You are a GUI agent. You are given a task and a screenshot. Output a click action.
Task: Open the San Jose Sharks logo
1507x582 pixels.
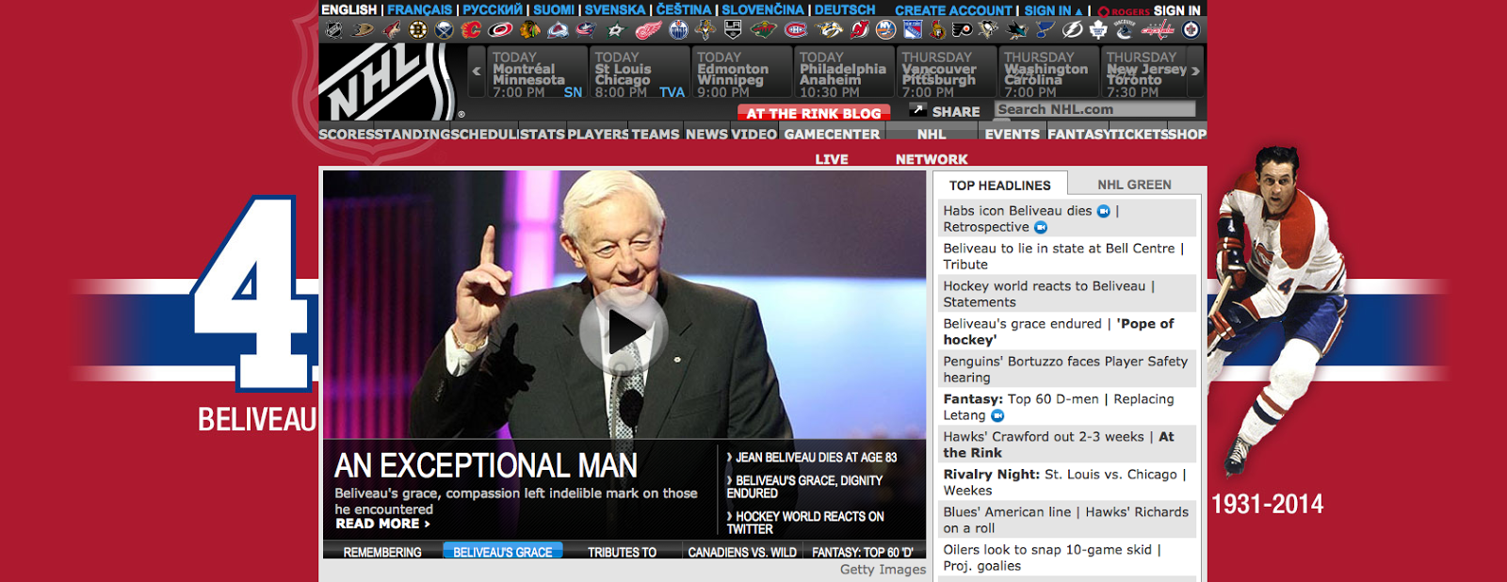pyautogui.click(x=1014, y=30)
